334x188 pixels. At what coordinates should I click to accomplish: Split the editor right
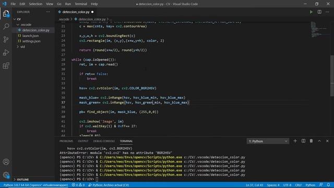[319, 12]
